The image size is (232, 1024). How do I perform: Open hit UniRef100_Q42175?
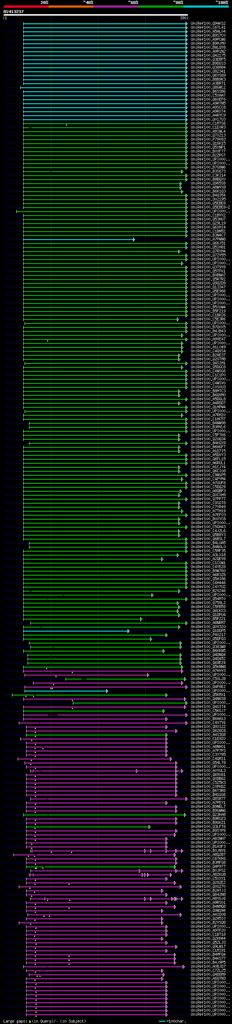[208, 55]
